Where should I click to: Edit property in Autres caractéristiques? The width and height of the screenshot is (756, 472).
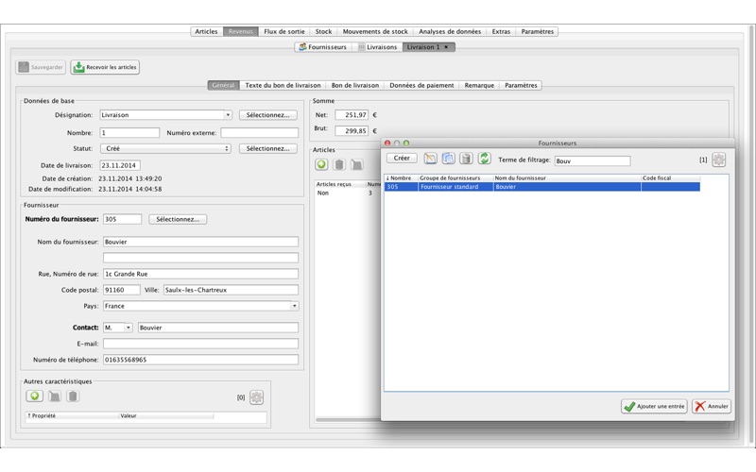pyautogui.click(x=55, y=396)
